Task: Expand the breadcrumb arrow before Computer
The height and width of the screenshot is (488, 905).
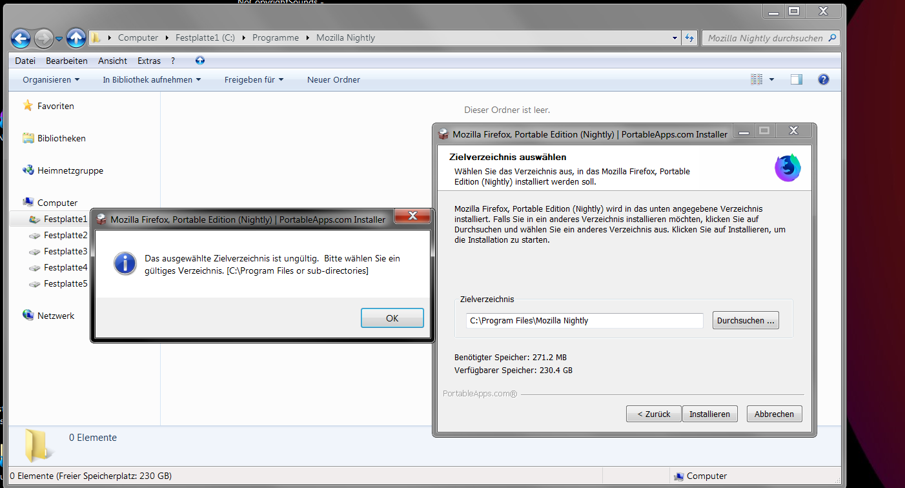Action: pos(110,37)
